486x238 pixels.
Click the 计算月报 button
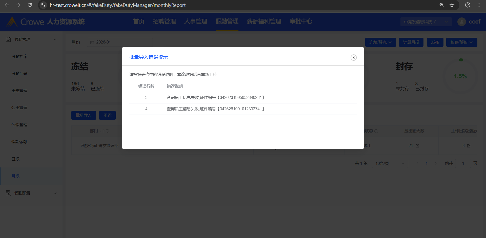411,42
